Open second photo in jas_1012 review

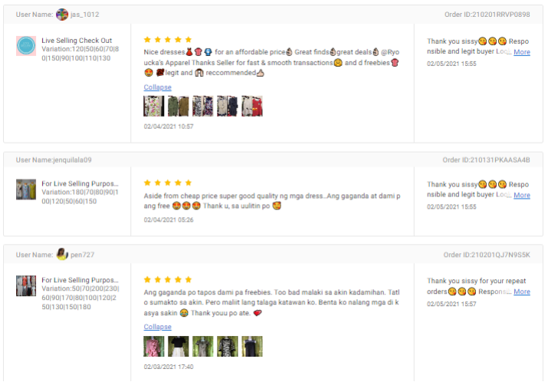(x=179, y=106)
